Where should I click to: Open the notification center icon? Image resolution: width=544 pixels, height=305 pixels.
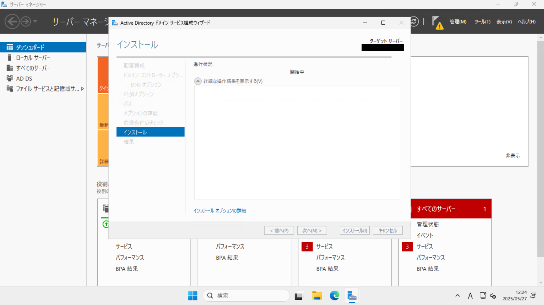tap(533, 296)
